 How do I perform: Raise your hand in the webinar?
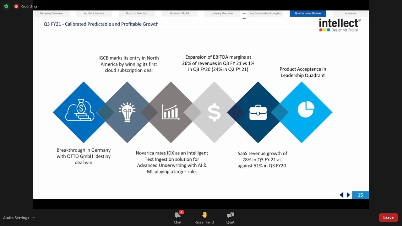[x=204, y=218]
